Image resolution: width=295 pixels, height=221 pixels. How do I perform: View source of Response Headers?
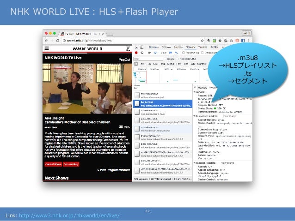coord(229,116)
